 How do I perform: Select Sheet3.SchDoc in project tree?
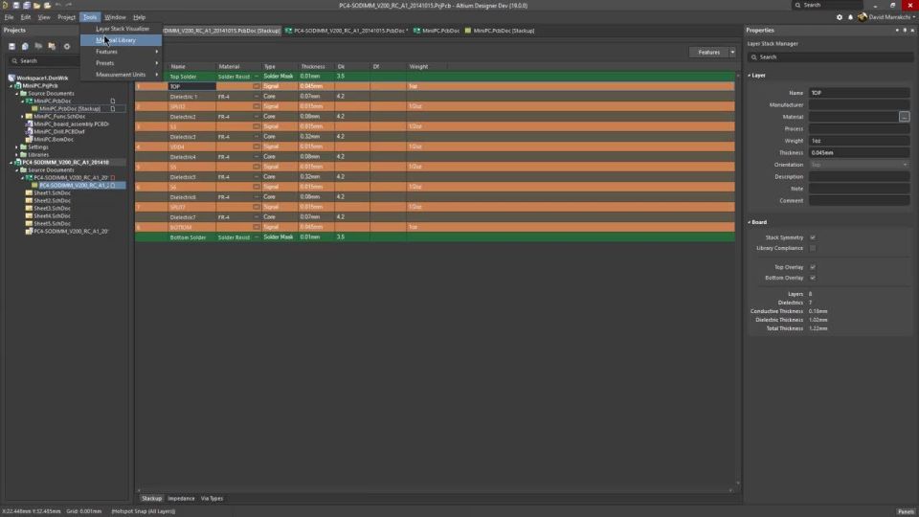tap(52, 208)
